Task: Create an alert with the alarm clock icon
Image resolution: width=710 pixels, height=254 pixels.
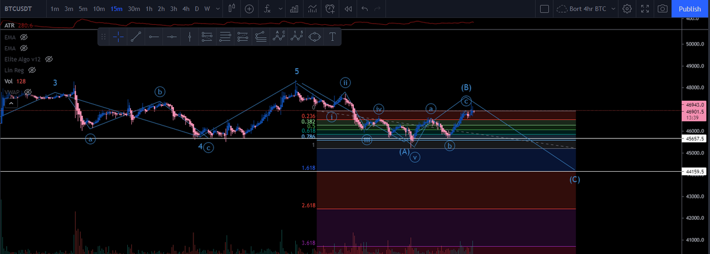Action: [x=330, y=9]
